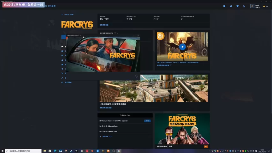View more stats link under playtime
The height and width of the screenshot is (153, 272).
[104, 25]
